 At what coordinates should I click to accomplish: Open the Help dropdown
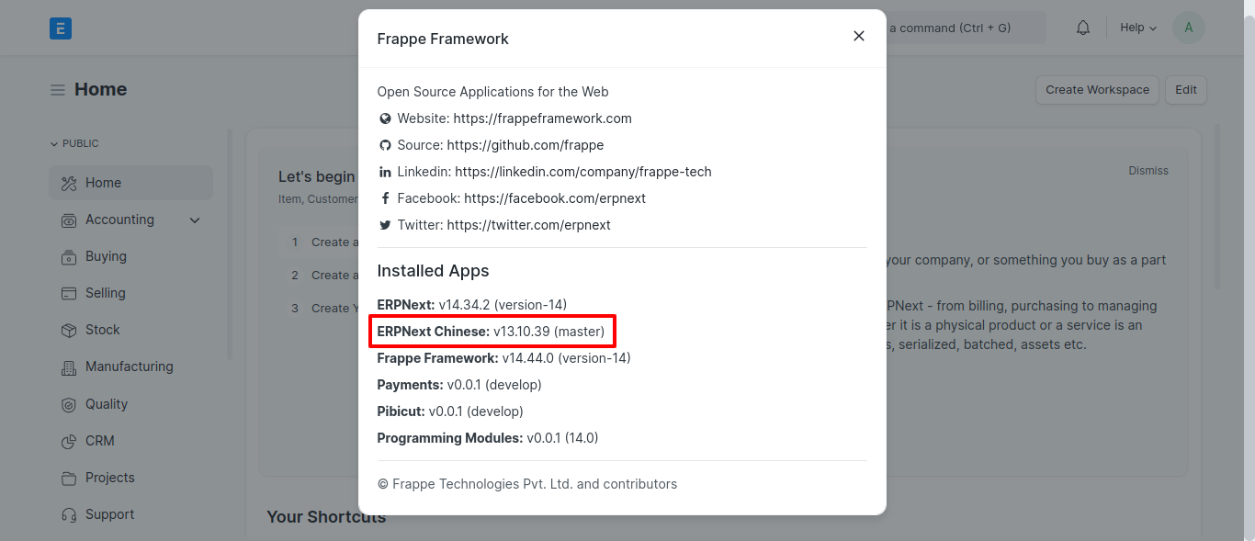(x=1138, y=28)
